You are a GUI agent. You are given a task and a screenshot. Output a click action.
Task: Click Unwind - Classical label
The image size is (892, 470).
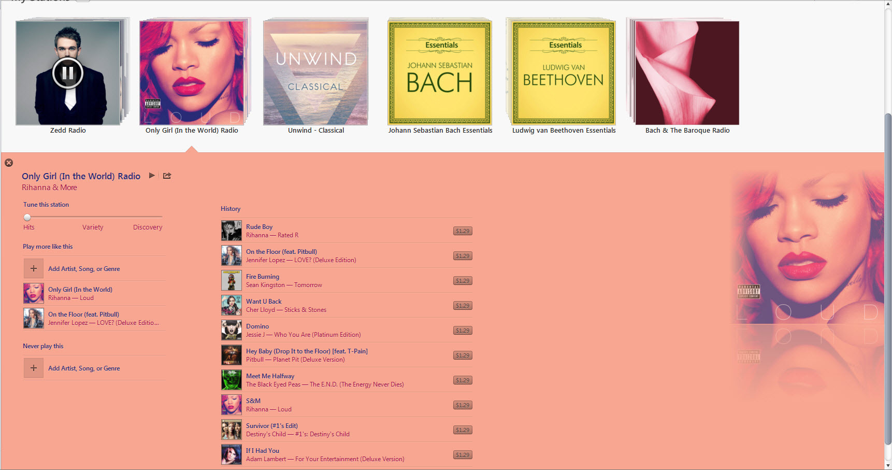pos(316,131)
